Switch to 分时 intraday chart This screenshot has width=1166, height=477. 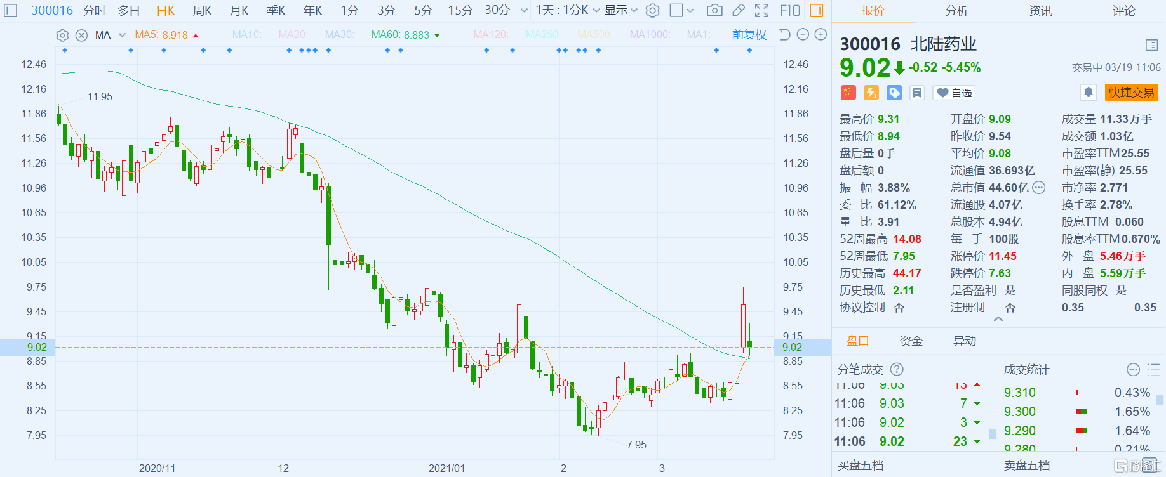click(x=95, y=11)
